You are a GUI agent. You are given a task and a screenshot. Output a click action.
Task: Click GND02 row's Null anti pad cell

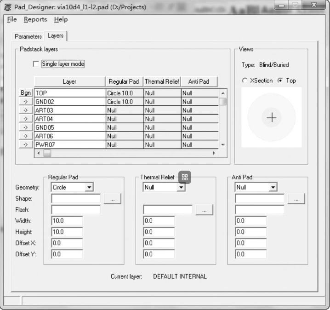200,102
